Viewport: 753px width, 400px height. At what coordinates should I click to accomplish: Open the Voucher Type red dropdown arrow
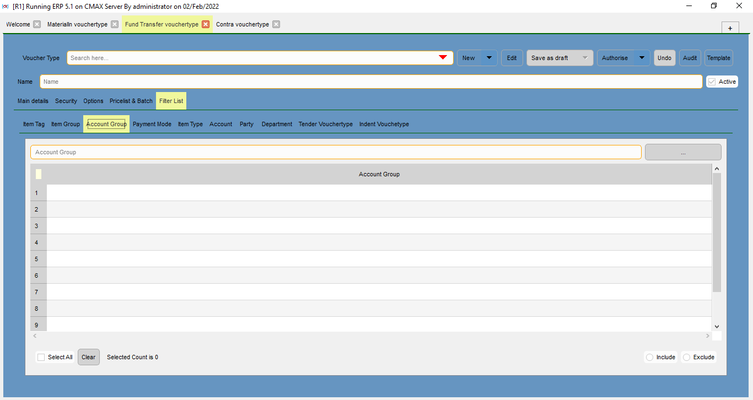point(443,58)
